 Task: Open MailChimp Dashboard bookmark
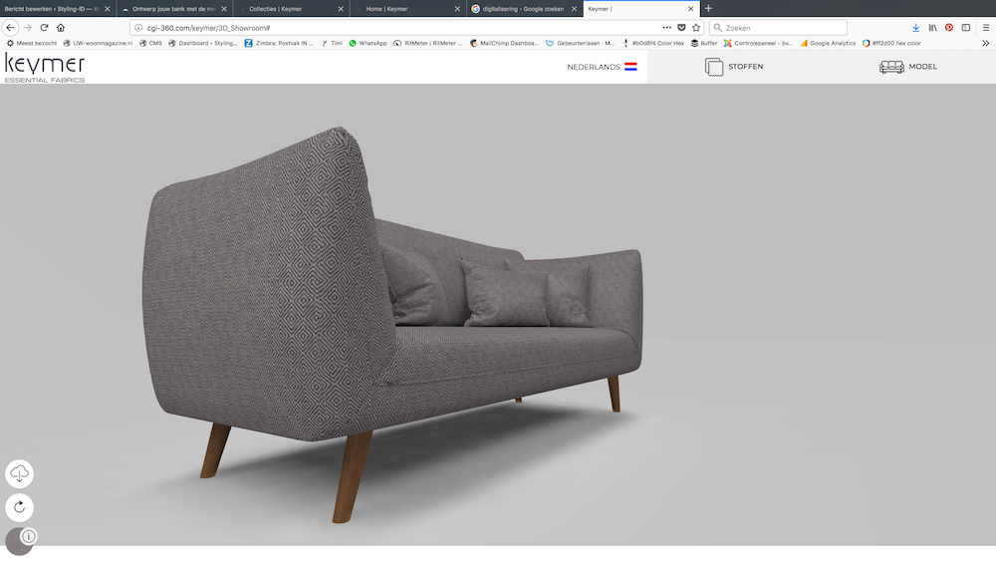(504, 43)
